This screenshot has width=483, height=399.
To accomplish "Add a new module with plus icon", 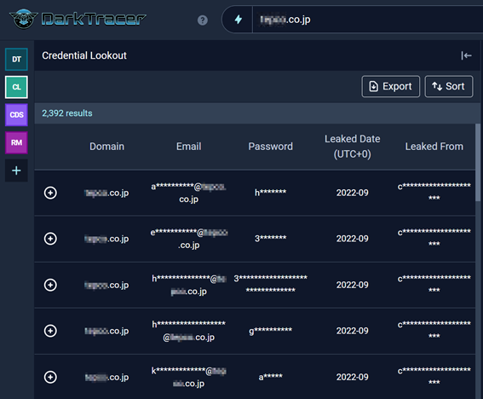I will tap(16, 171).
